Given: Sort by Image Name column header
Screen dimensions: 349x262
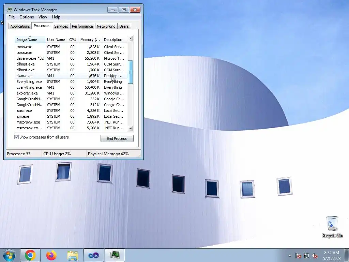Looking at the screenshot, I should [x=30, y=40].
